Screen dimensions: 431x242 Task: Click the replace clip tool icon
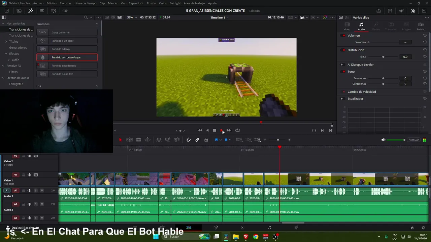click(176, 140)
